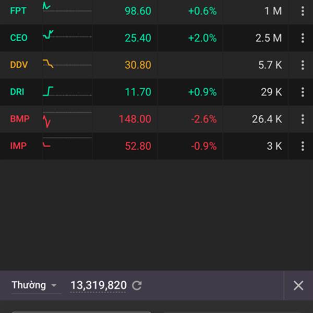Click the FPT volume 1 M
Screen dimensions: 313x313
(273, 11)
